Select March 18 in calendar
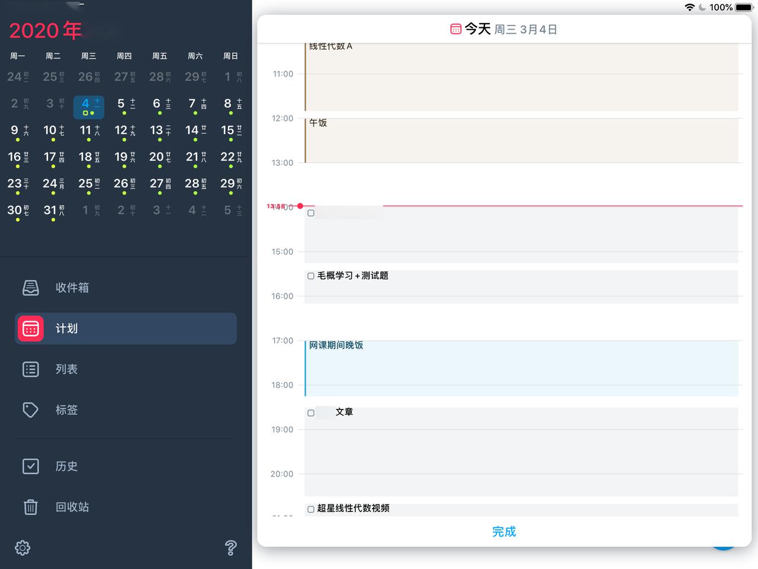758x569 pixels. [x=89, y=159]
